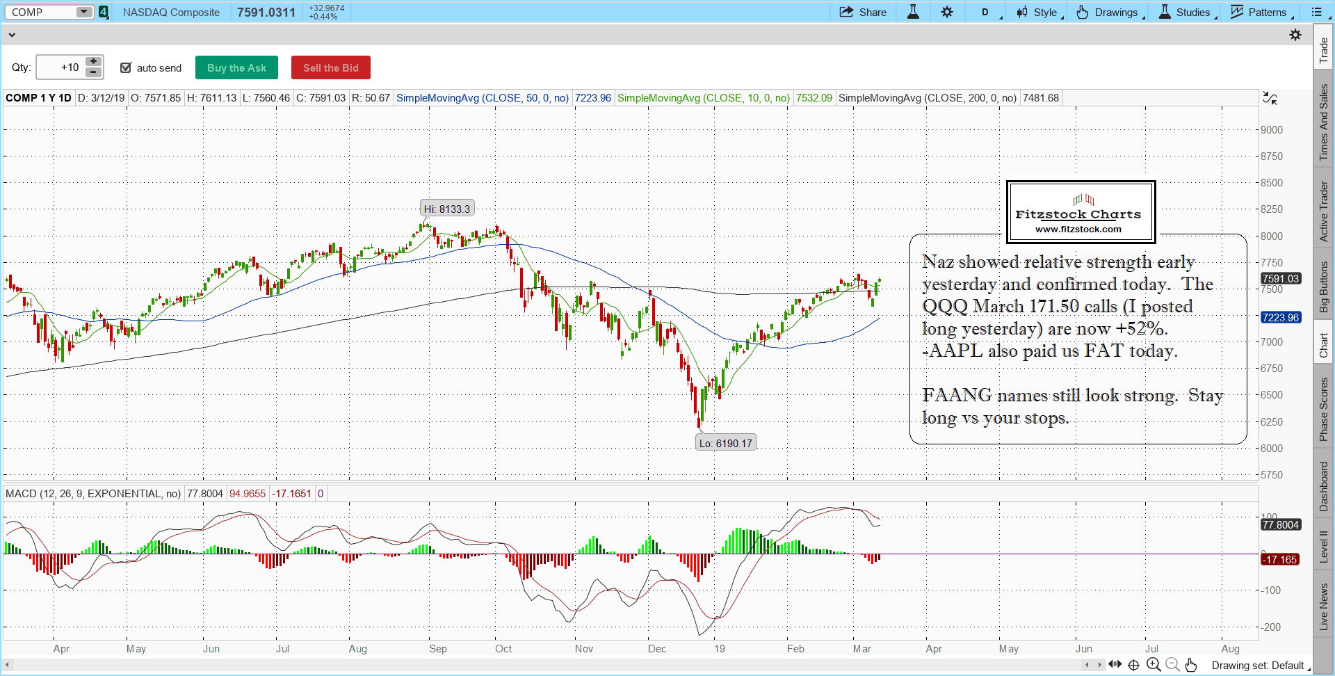1335x676 pixels.
Task: Increase quantity with the plus stepper
Action: [93, 62]
